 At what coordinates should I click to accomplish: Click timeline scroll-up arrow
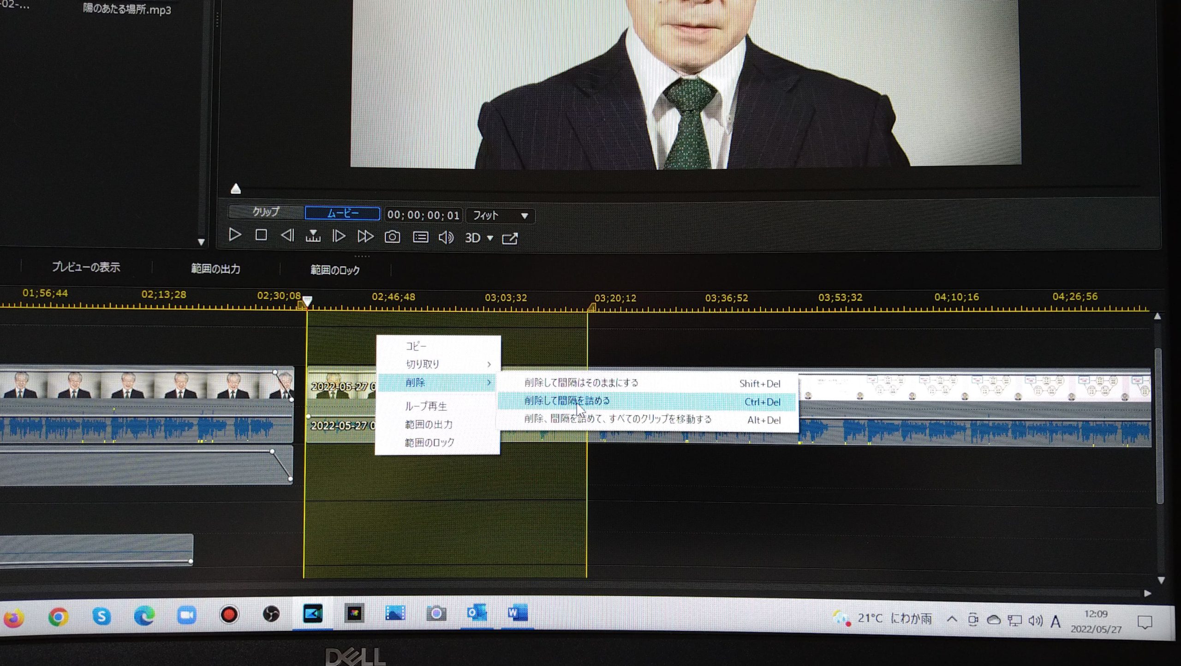point(1157,316)
